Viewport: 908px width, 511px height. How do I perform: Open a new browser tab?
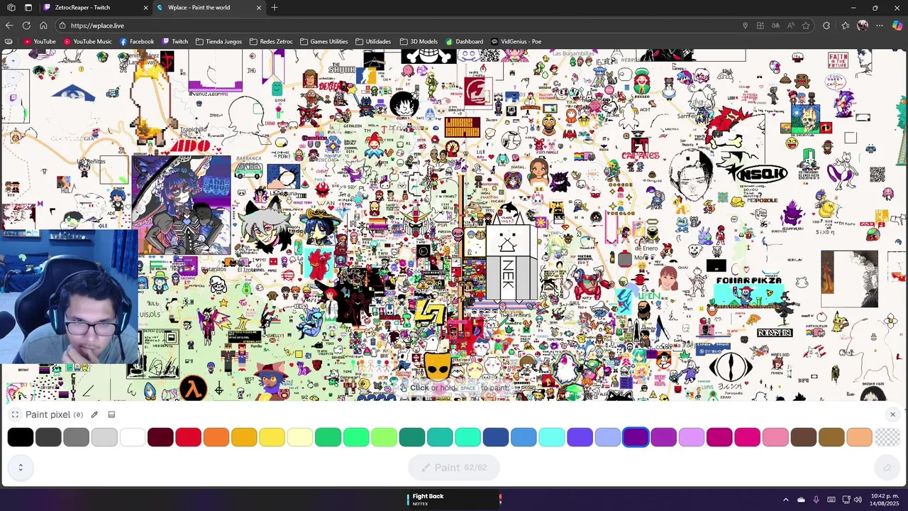[x=275, y=8]
